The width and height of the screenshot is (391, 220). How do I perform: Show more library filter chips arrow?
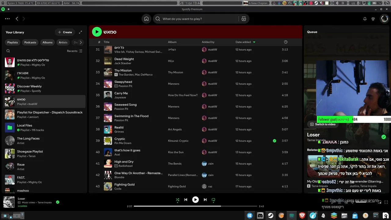click(x=81, y=42)
